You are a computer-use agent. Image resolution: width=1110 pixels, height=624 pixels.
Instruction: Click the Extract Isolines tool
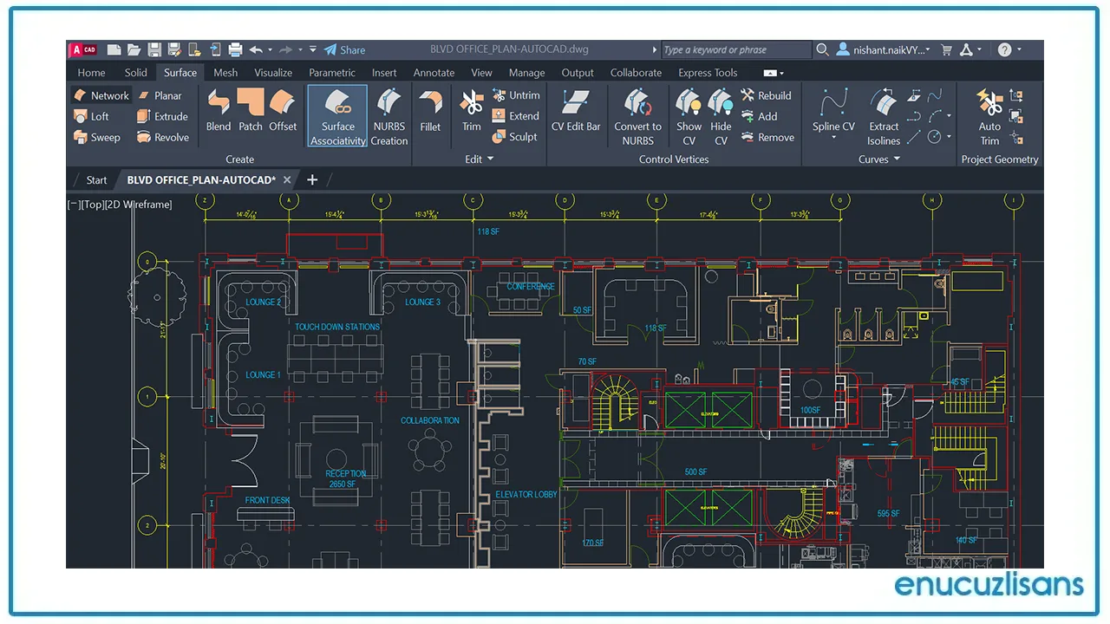pyautogui.click(x=884, y=116)
